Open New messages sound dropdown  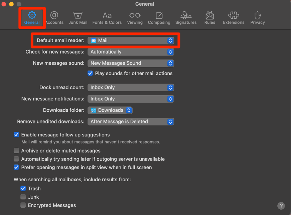pyautogui.click(x=131, y=63)
